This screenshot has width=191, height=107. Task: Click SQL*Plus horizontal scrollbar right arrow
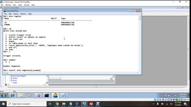pyautogui.click(x=137, y=73)
